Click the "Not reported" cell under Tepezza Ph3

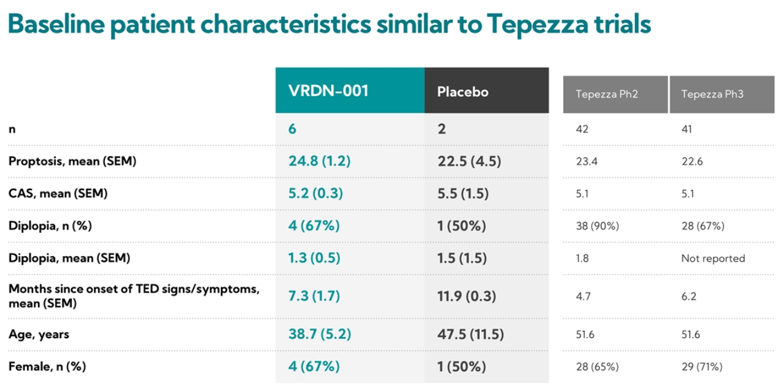pyautogui.click(x=713, y=258)
